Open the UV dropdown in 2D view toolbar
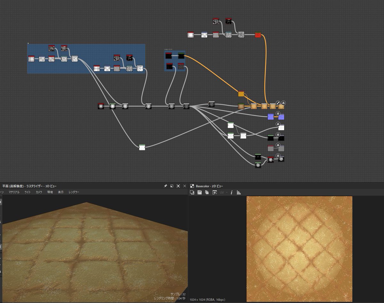Viewport: 384px width, 303px height. (224, 192)
